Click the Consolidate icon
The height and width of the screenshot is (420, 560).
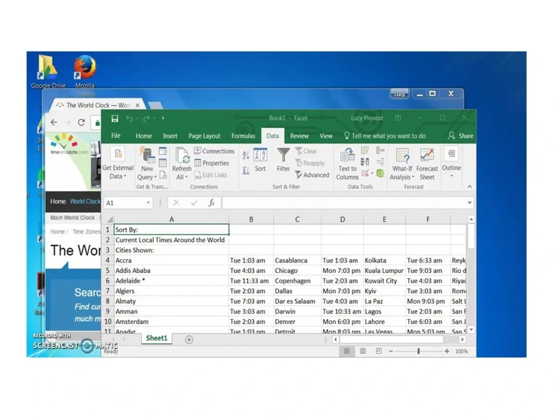click(x=380, y=150)
